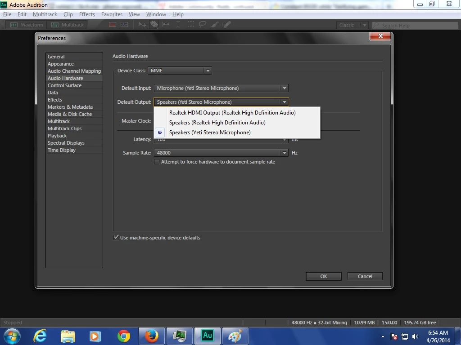The image size is (461, 345).
Task: Switch to Adobe Audition taskbar button
Action: [207, 336]
